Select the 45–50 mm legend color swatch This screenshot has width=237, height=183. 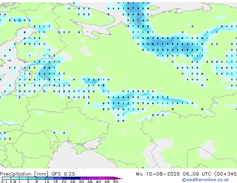click(x=110, y=178)
